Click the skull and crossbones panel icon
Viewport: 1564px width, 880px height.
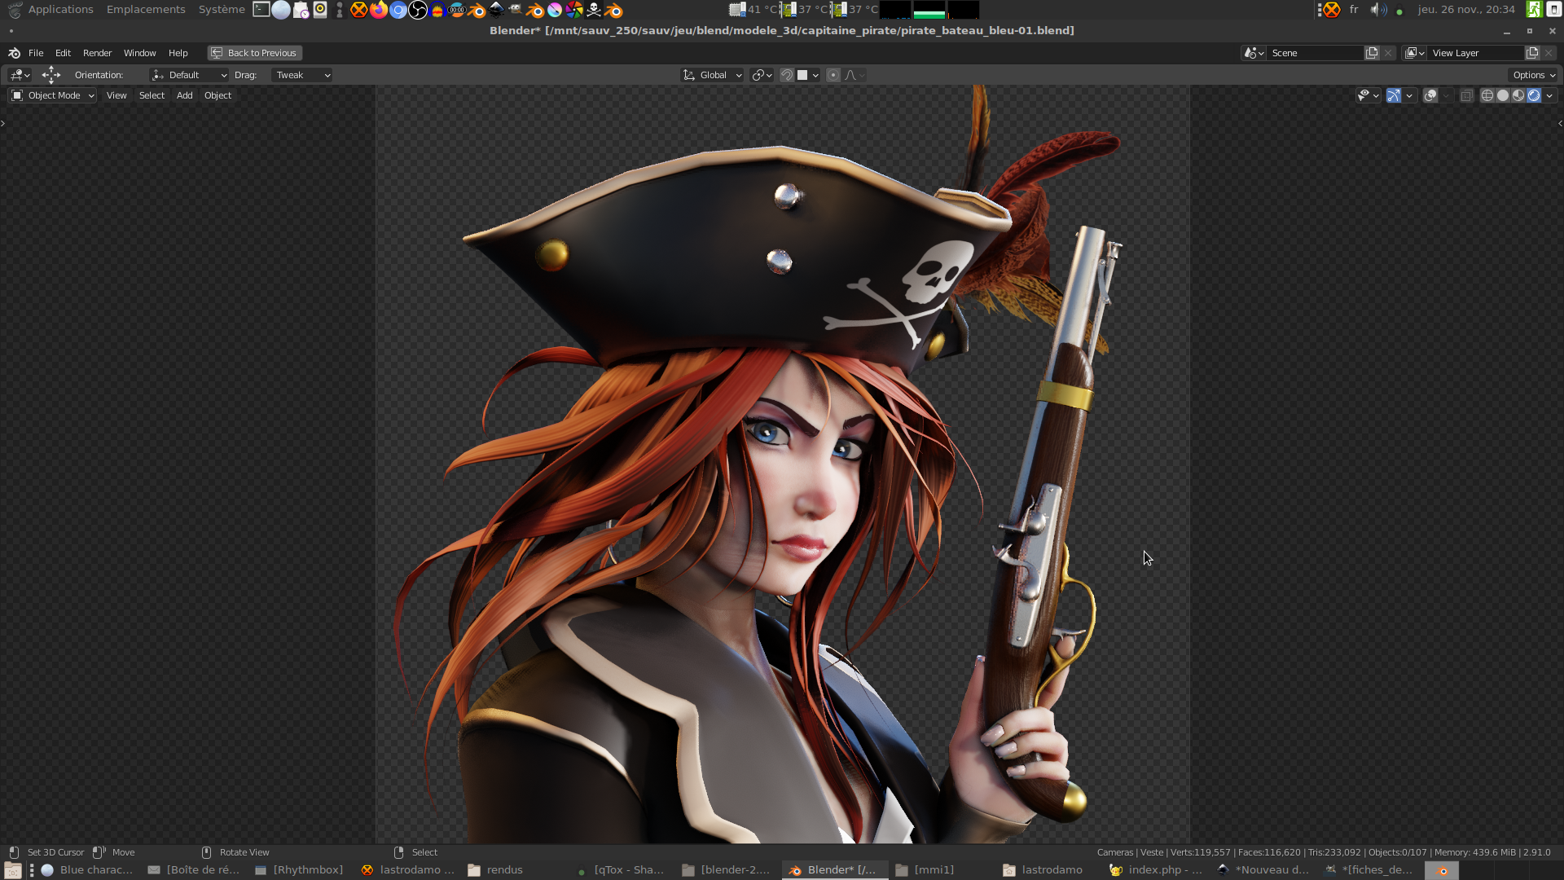coord(594,10)
